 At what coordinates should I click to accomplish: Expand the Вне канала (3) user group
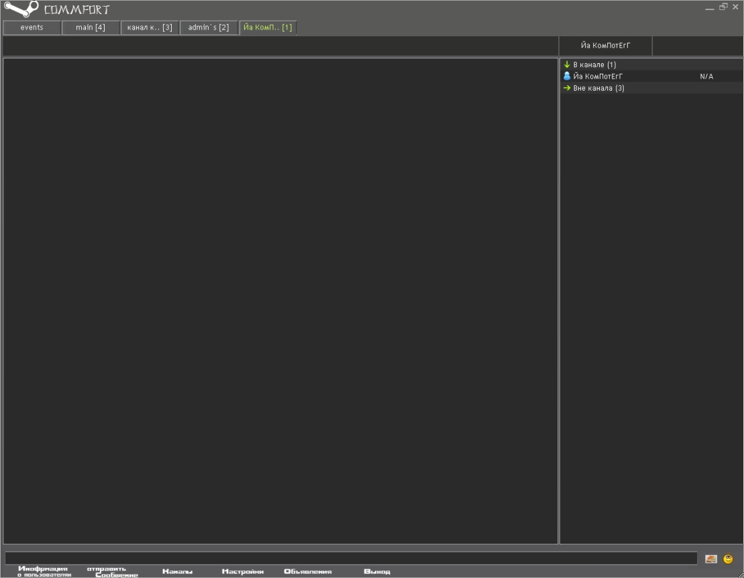point(598,89)
